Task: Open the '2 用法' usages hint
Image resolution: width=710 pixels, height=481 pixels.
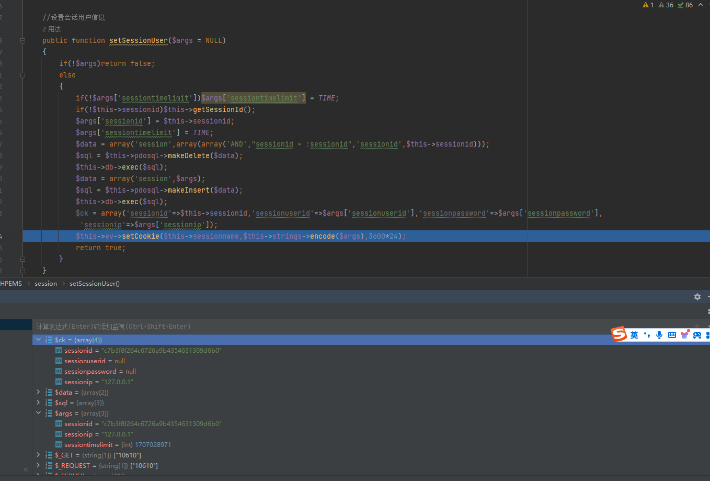Action: pyautogui.click(x=51, y=29)
